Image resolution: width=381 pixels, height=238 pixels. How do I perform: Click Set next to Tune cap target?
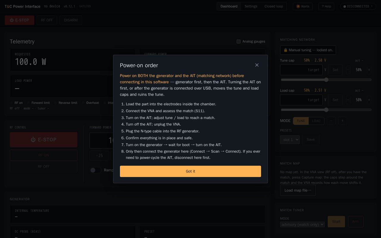click(335, 70)
